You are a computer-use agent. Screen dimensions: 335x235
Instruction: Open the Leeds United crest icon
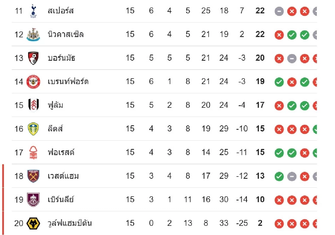tap(33, 129)
